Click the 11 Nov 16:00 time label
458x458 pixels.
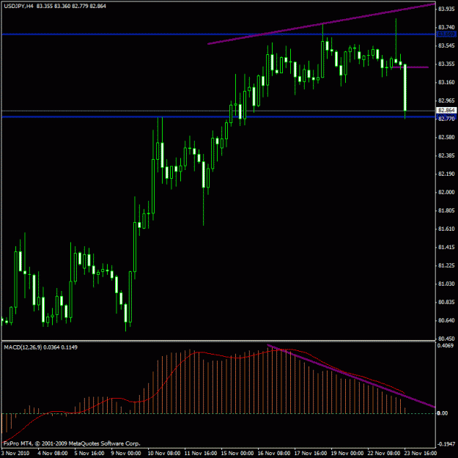201,454
